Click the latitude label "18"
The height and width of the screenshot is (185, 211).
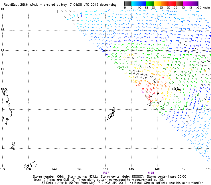pos(2,9)
